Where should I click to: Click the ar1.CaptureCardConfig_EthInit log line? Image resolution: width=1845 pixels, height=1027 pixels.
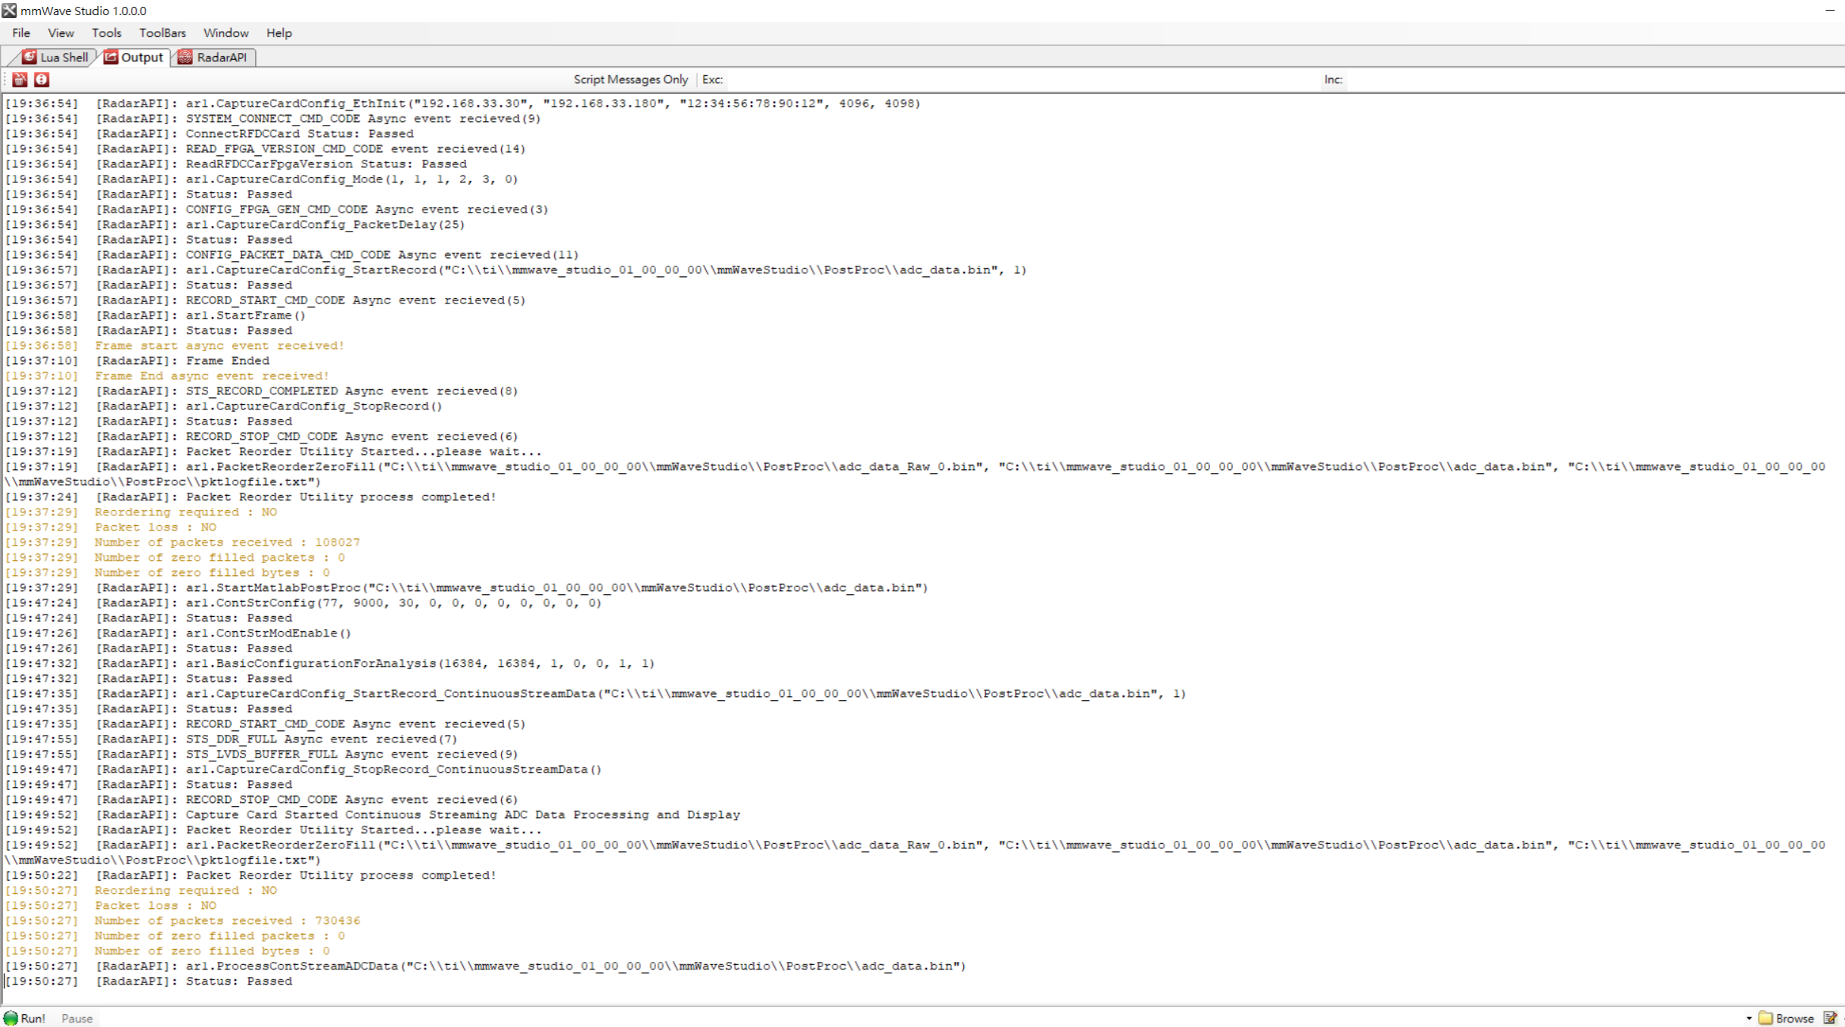(x=462, y=104)
